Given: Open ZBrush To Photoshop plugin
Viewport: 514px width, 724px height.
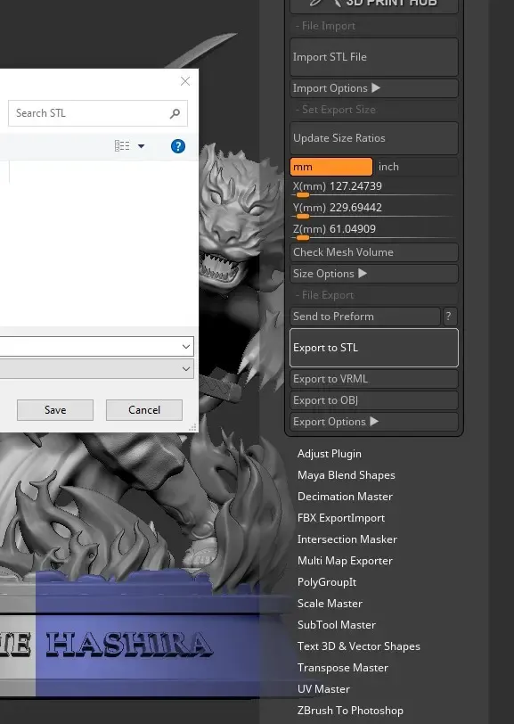Looking at the screenshot, I should pos(350,711).
